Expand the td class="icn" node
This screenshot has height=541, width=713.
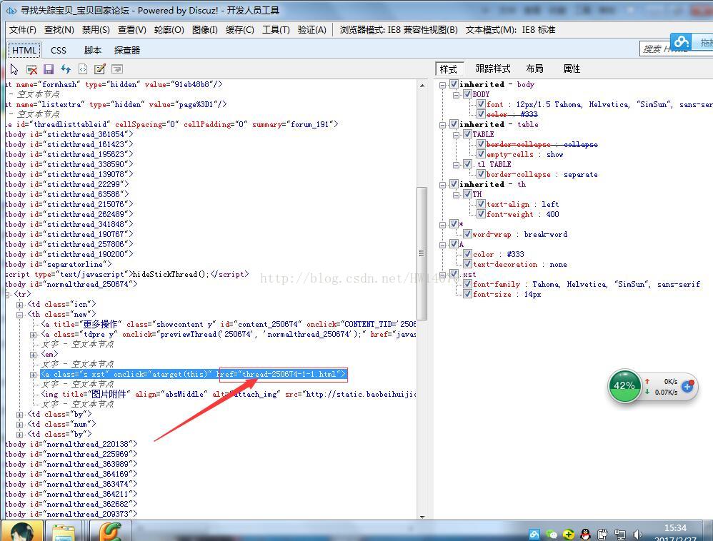coord(19,304)
